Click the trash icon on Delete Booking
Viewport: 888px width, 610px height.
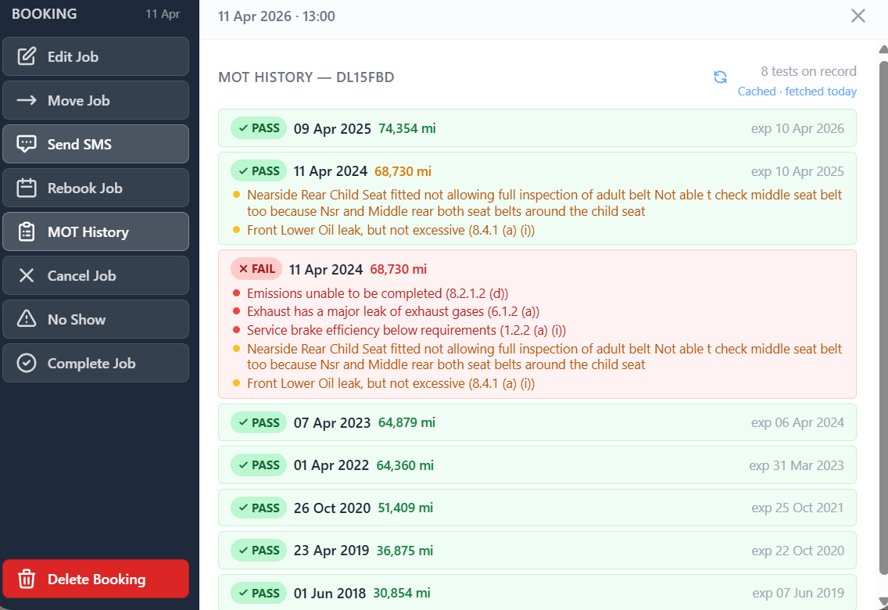[27, 579]
